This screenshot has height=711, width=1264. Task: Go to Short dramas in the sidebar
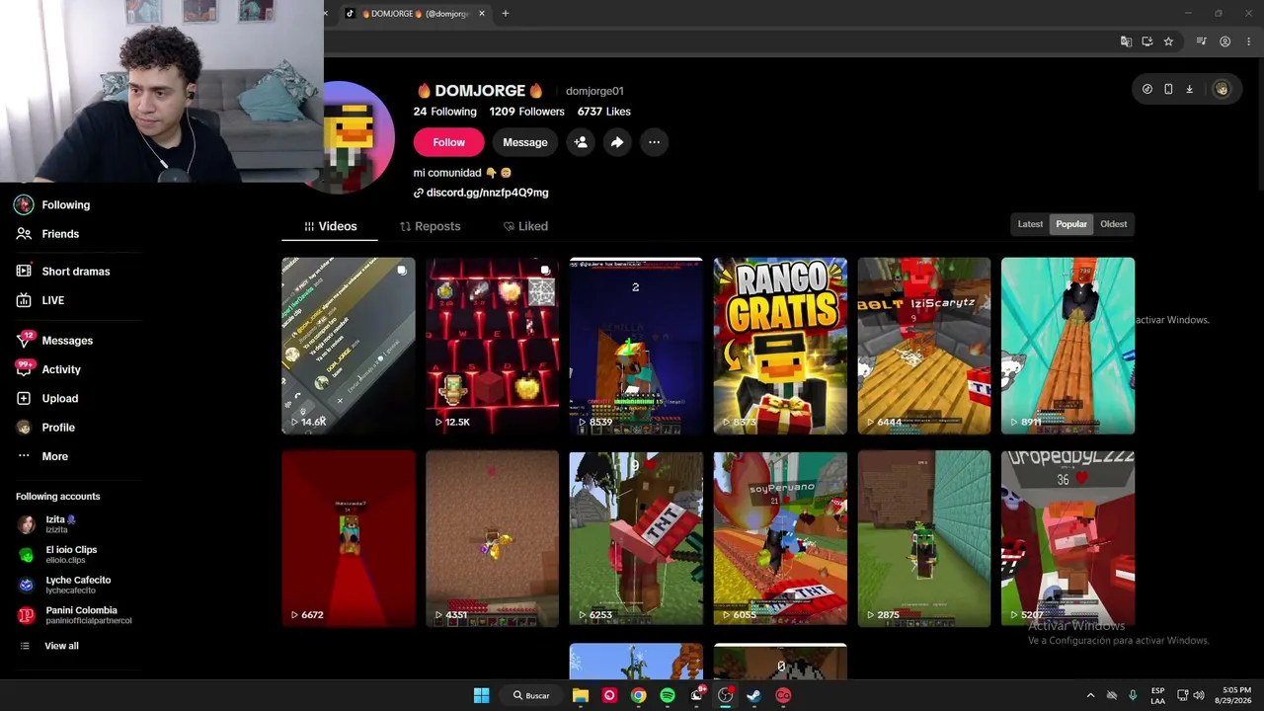tap(75, 272)
